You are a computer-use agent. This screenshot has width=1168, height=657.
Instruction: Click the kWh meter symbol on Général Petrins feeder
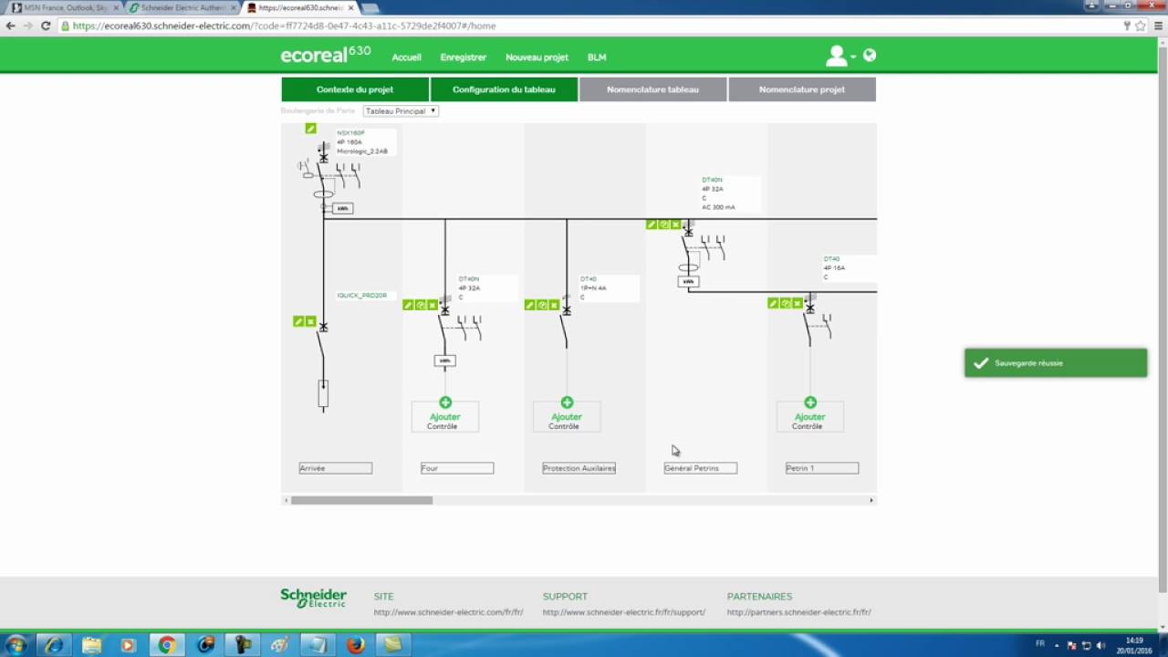(x=688, y=281)
